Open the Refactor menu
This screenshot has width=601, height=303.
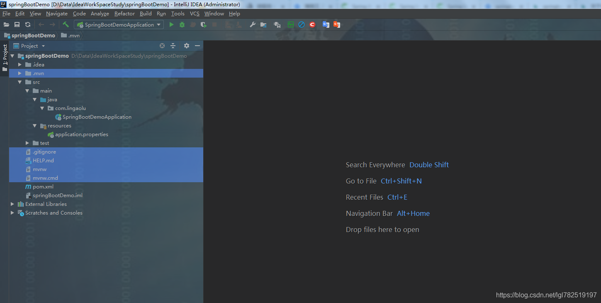(125, 14)
